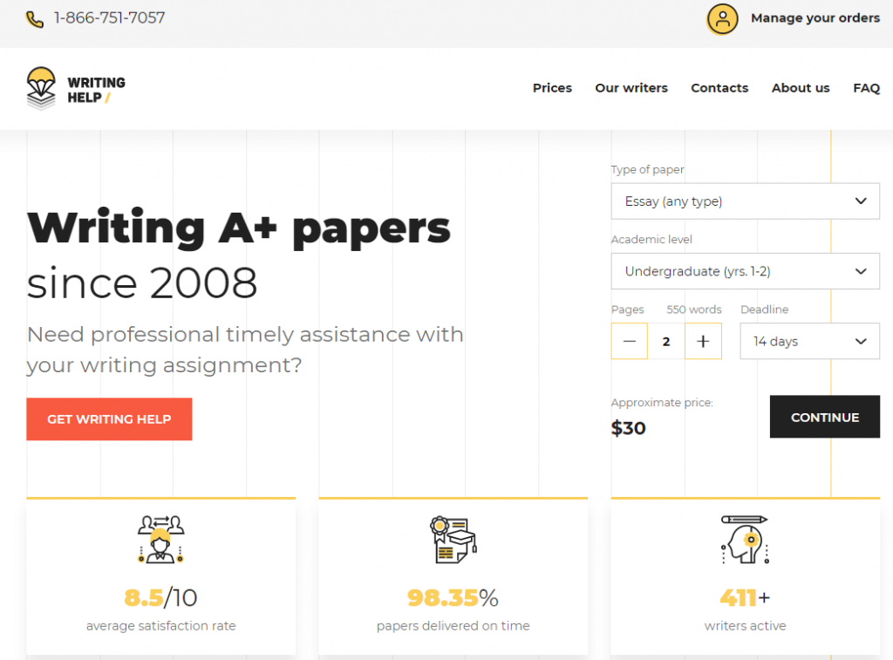Click Manage your orders link
Image resolution: width=893 pixels, height=660 pixels.
point(815,18)
